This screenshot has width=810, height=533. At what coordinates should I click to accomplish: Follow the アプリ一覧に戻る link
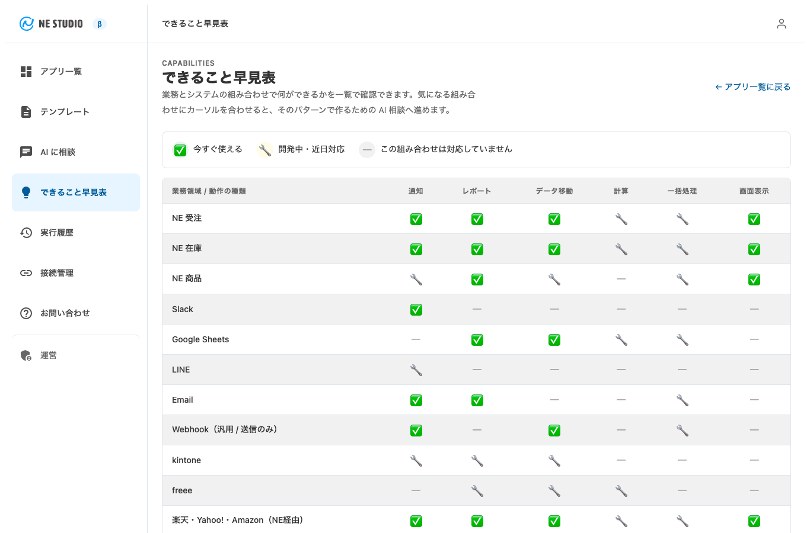pyautogui.click(x=752, y=87)
